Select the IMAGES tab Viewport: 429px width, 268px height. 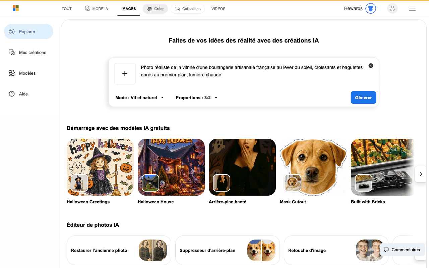coord(129,9)
